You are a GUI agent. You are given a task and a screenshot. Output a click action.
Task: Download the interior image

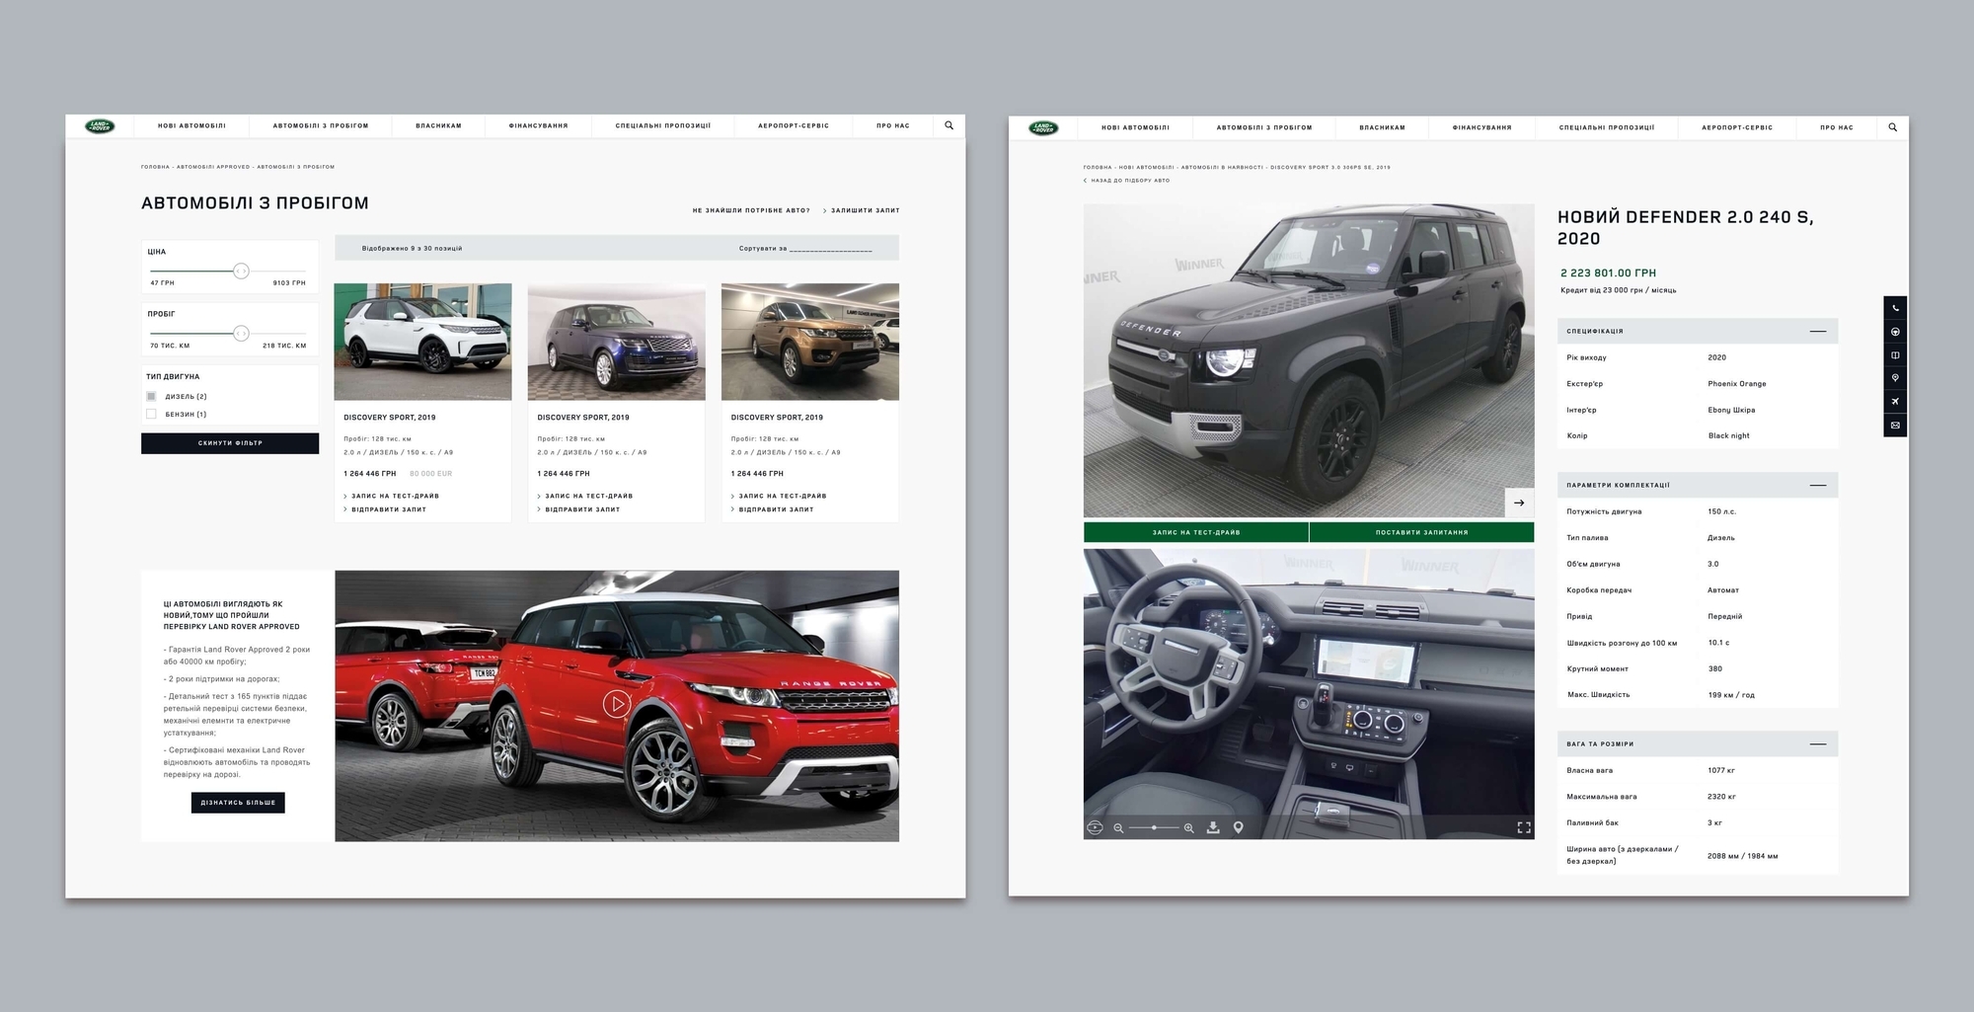coord(1213,827)
